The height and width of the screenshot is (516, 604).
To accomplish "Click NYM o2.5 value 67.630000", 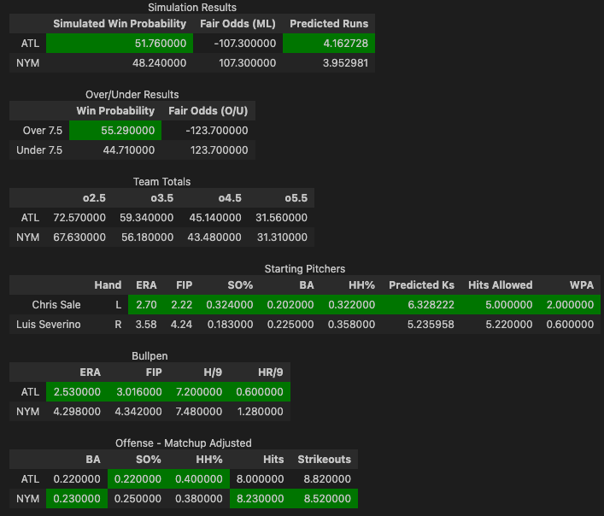I will [79, 237].
